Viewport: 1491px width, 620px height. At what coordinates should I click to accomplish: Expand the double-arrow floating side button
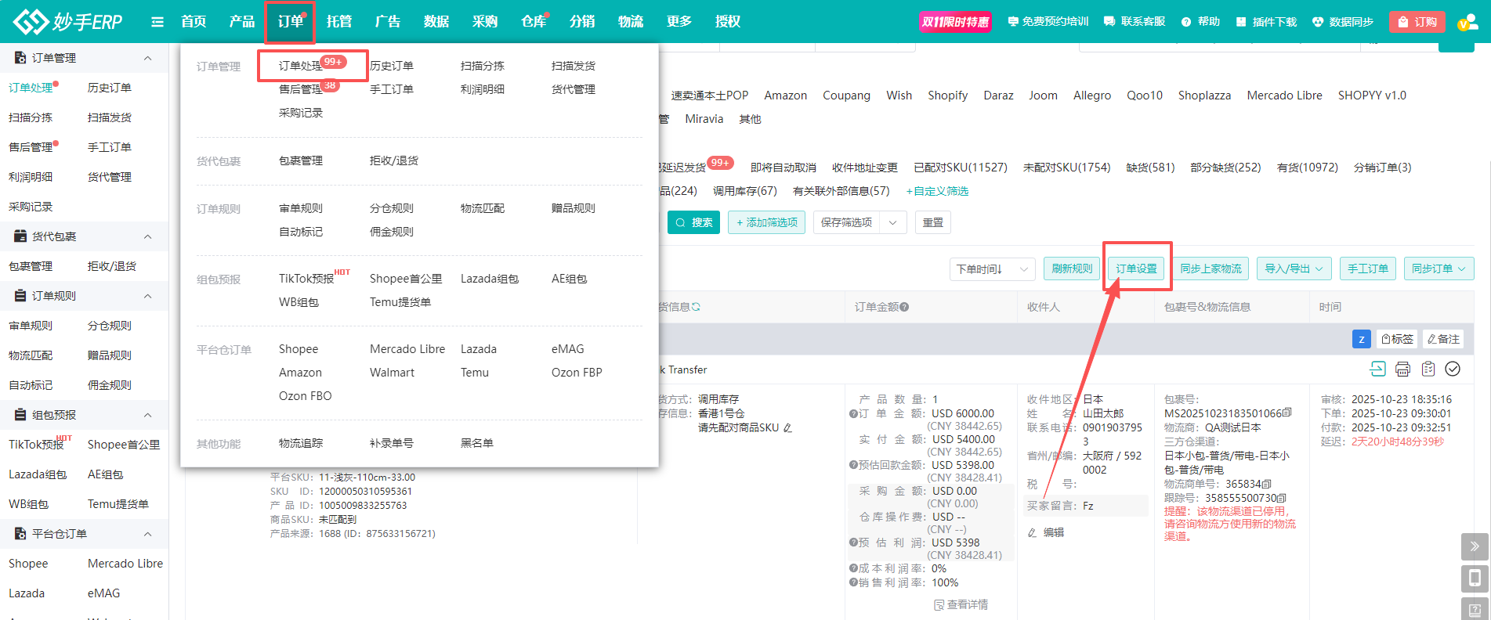(1474, 546)
